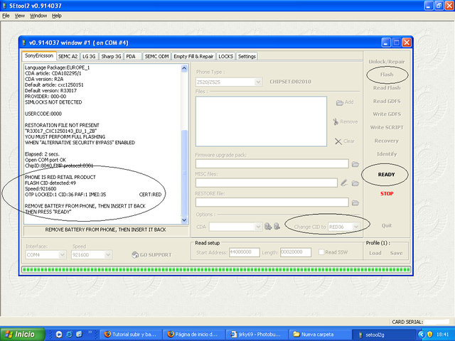Click SEtool2 title bar app icon
The height and width of the screenshot is (341, 455).
coord(4,6)
